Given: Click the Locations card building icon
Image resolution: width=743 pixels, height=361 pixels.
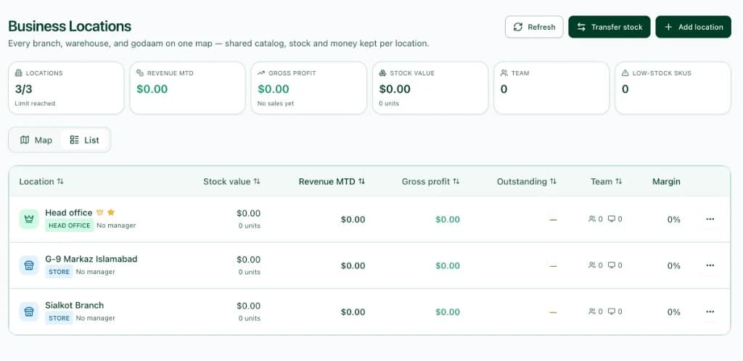Looking at the screenshot, I should (x=18, y=73).
